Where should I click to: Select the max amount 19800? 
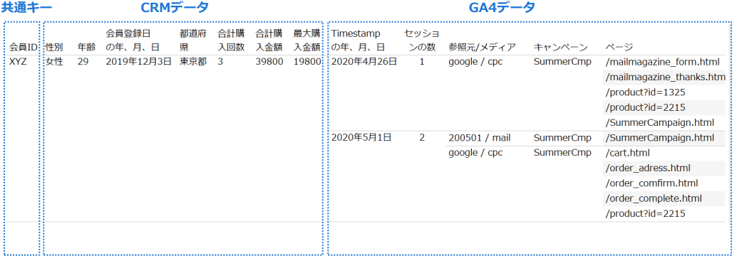click(x=307, y=61)
